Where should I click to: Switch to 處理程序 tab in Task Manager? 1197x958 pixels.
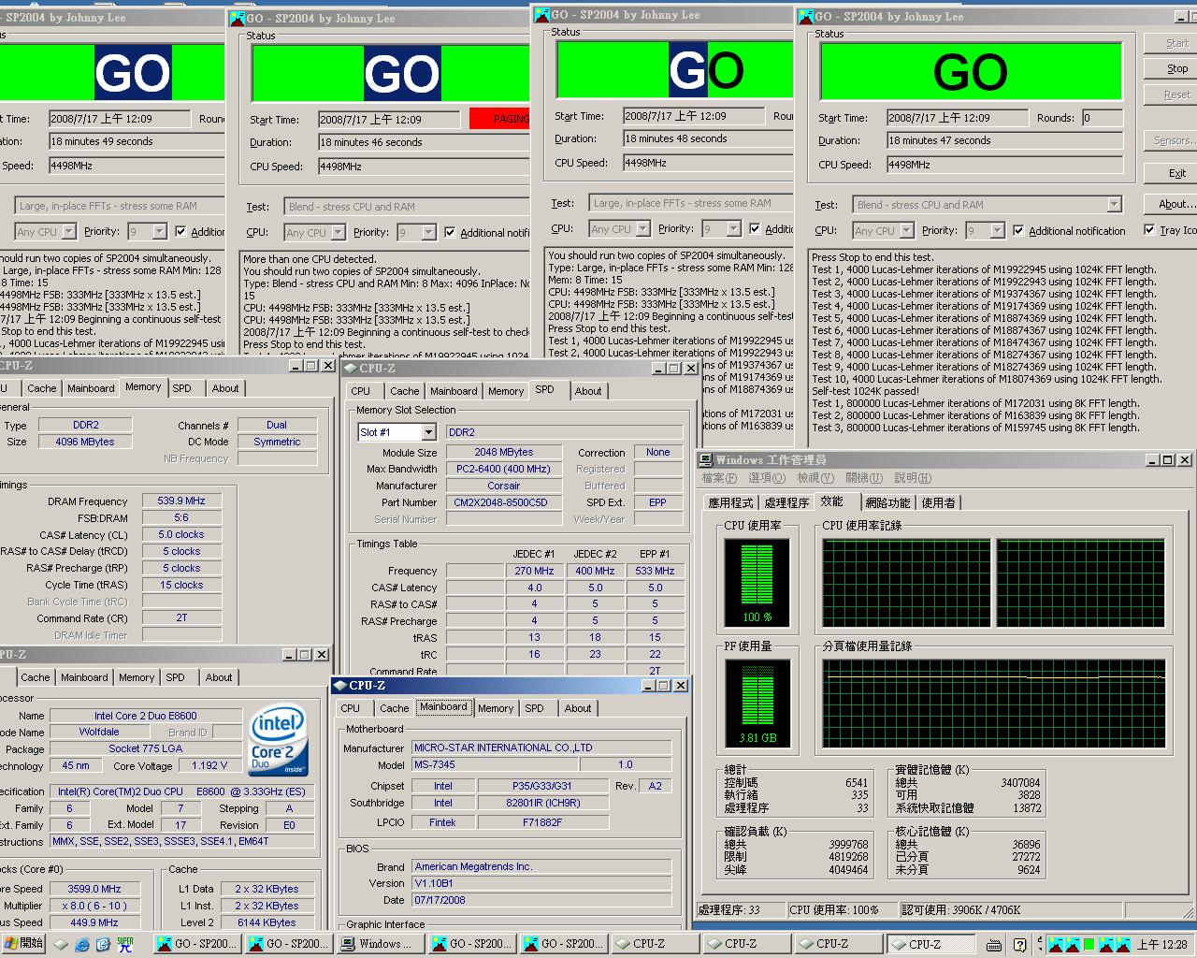tap(786, 502)
